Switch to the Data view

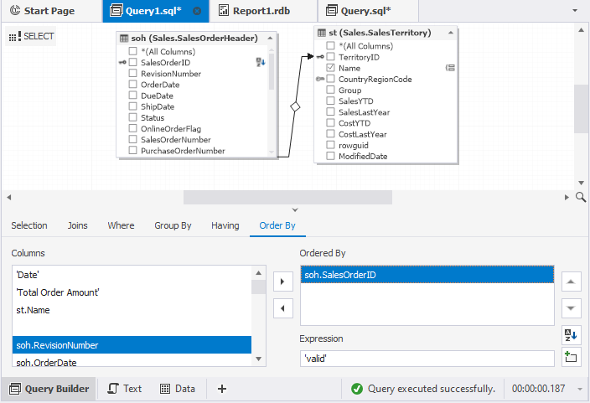pyautogui.click(x=177, y=389)
